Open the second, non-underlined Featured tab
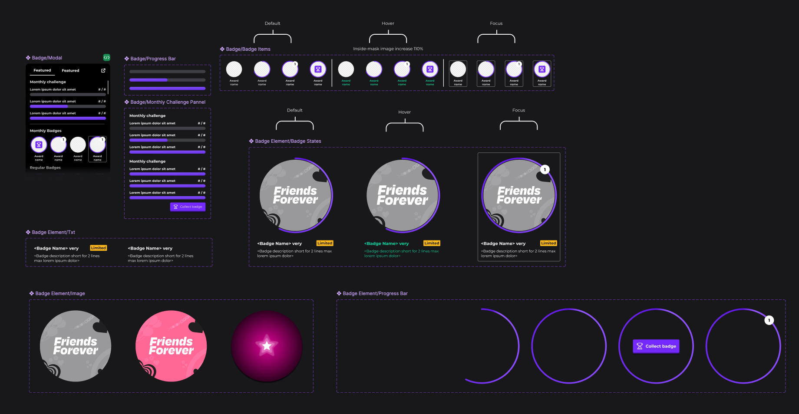This screenshot has height=414, width=799. (70, 70)
